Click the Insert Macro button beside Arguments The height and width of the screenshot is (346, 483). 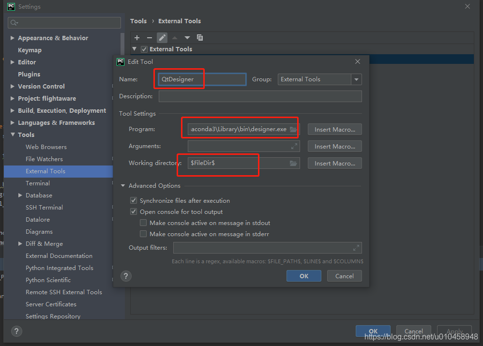[334, 146]
